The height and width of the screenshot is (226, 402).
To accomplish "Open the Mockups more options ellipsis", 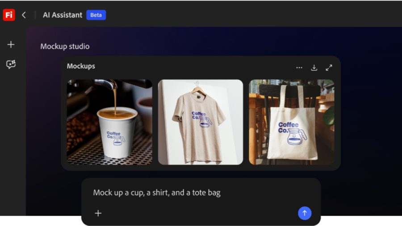I will [x=299, y=68].
